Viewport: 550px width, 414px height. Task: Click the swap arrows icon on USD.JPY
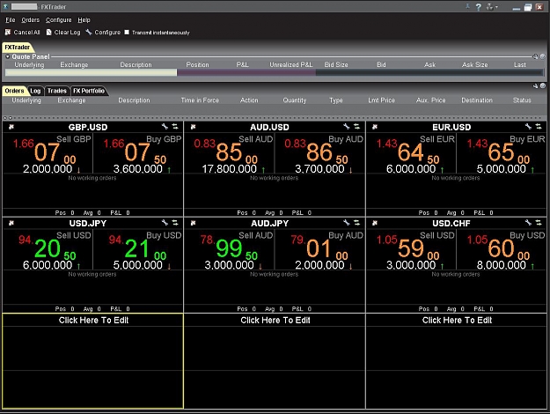[x=175, y=223]
